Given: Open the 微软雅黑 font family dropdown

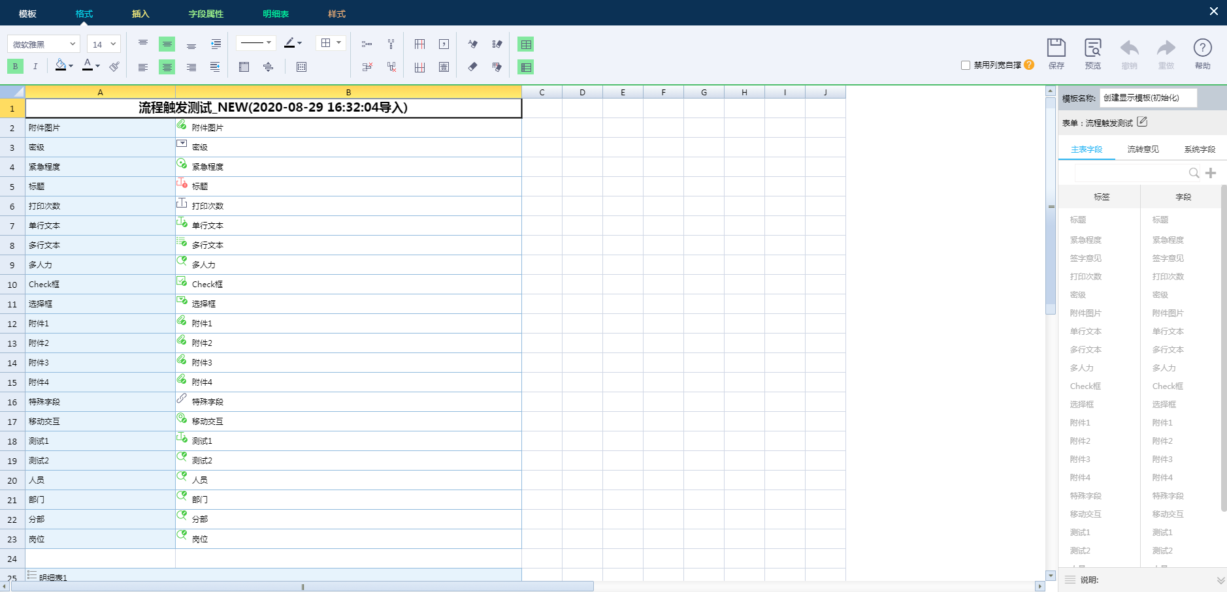Looking at the screenshot, I should coord(44,44).
